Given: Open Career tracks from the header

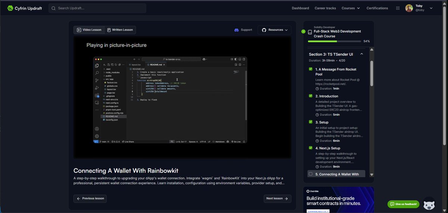Looking at the screenshot, I should pyautogui.click(x=325, y=8).
